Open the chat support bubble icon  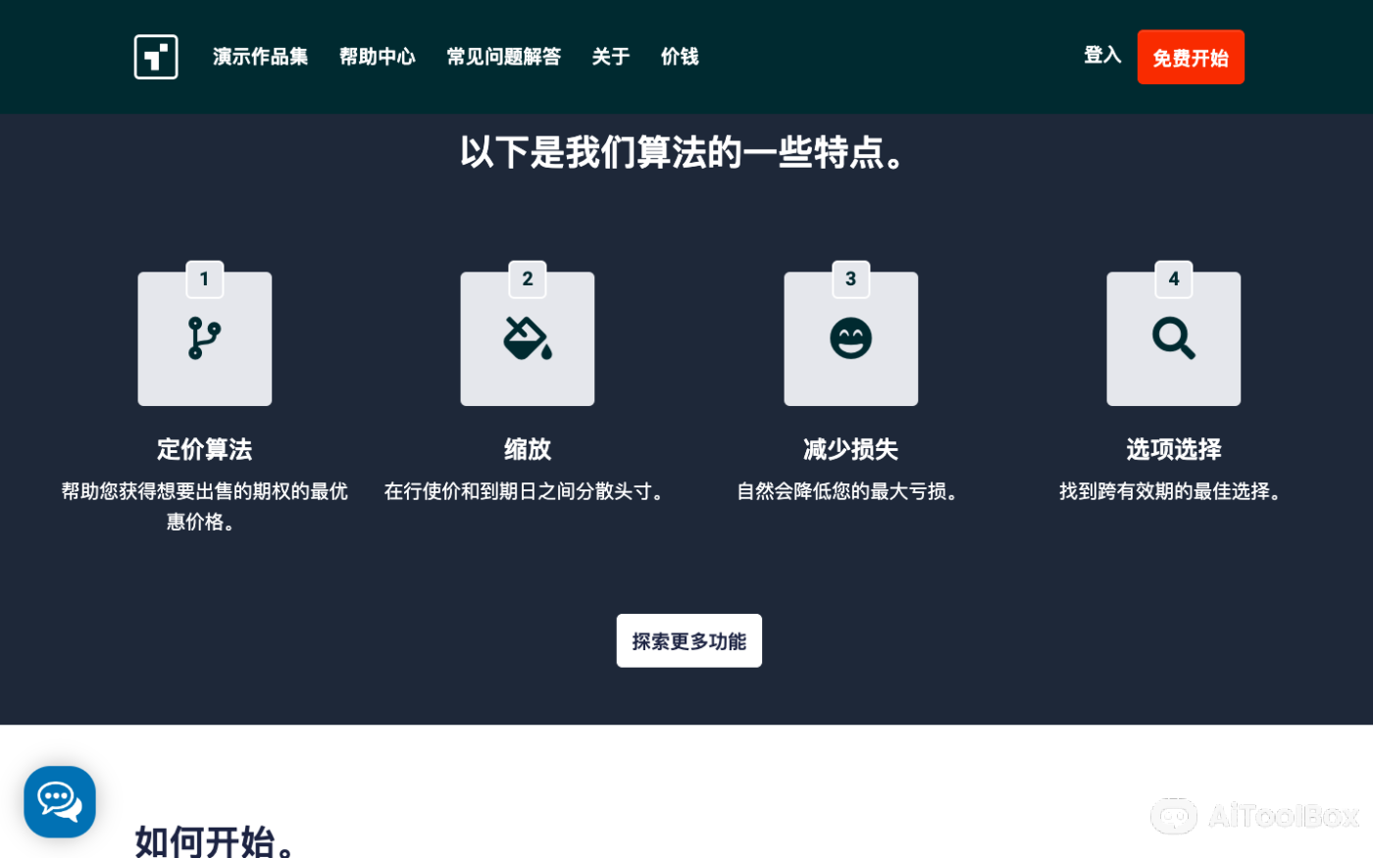click(59, 801)
